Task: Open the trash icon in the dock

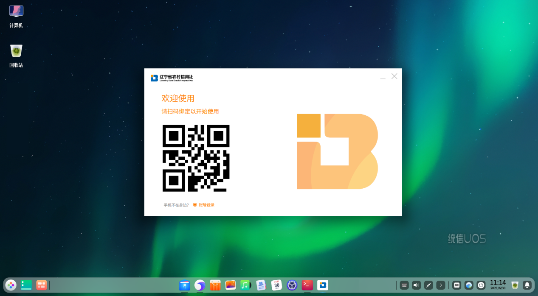Action: (x=515, y=285)
